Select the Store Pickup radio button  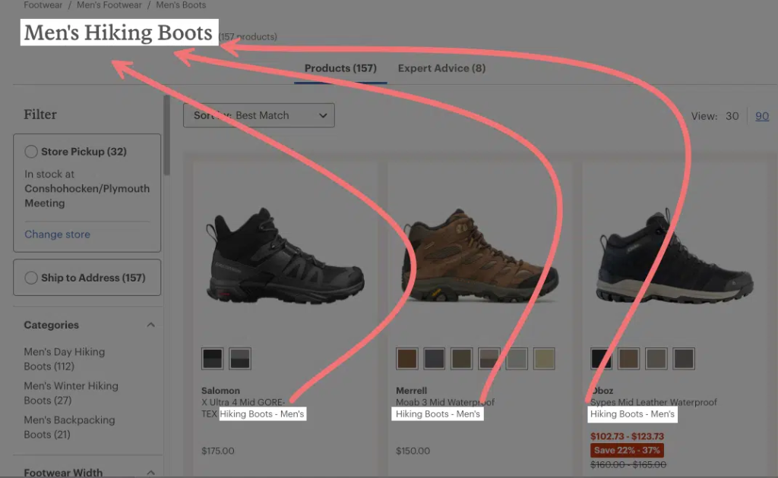point(31,152)
